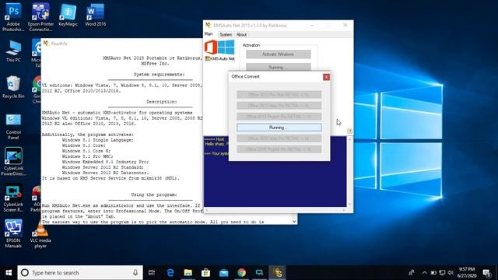Screen dimensions: 498x280
Task: Open the Epson Printer Connection shortcut
Action: (x=40, y=16)
